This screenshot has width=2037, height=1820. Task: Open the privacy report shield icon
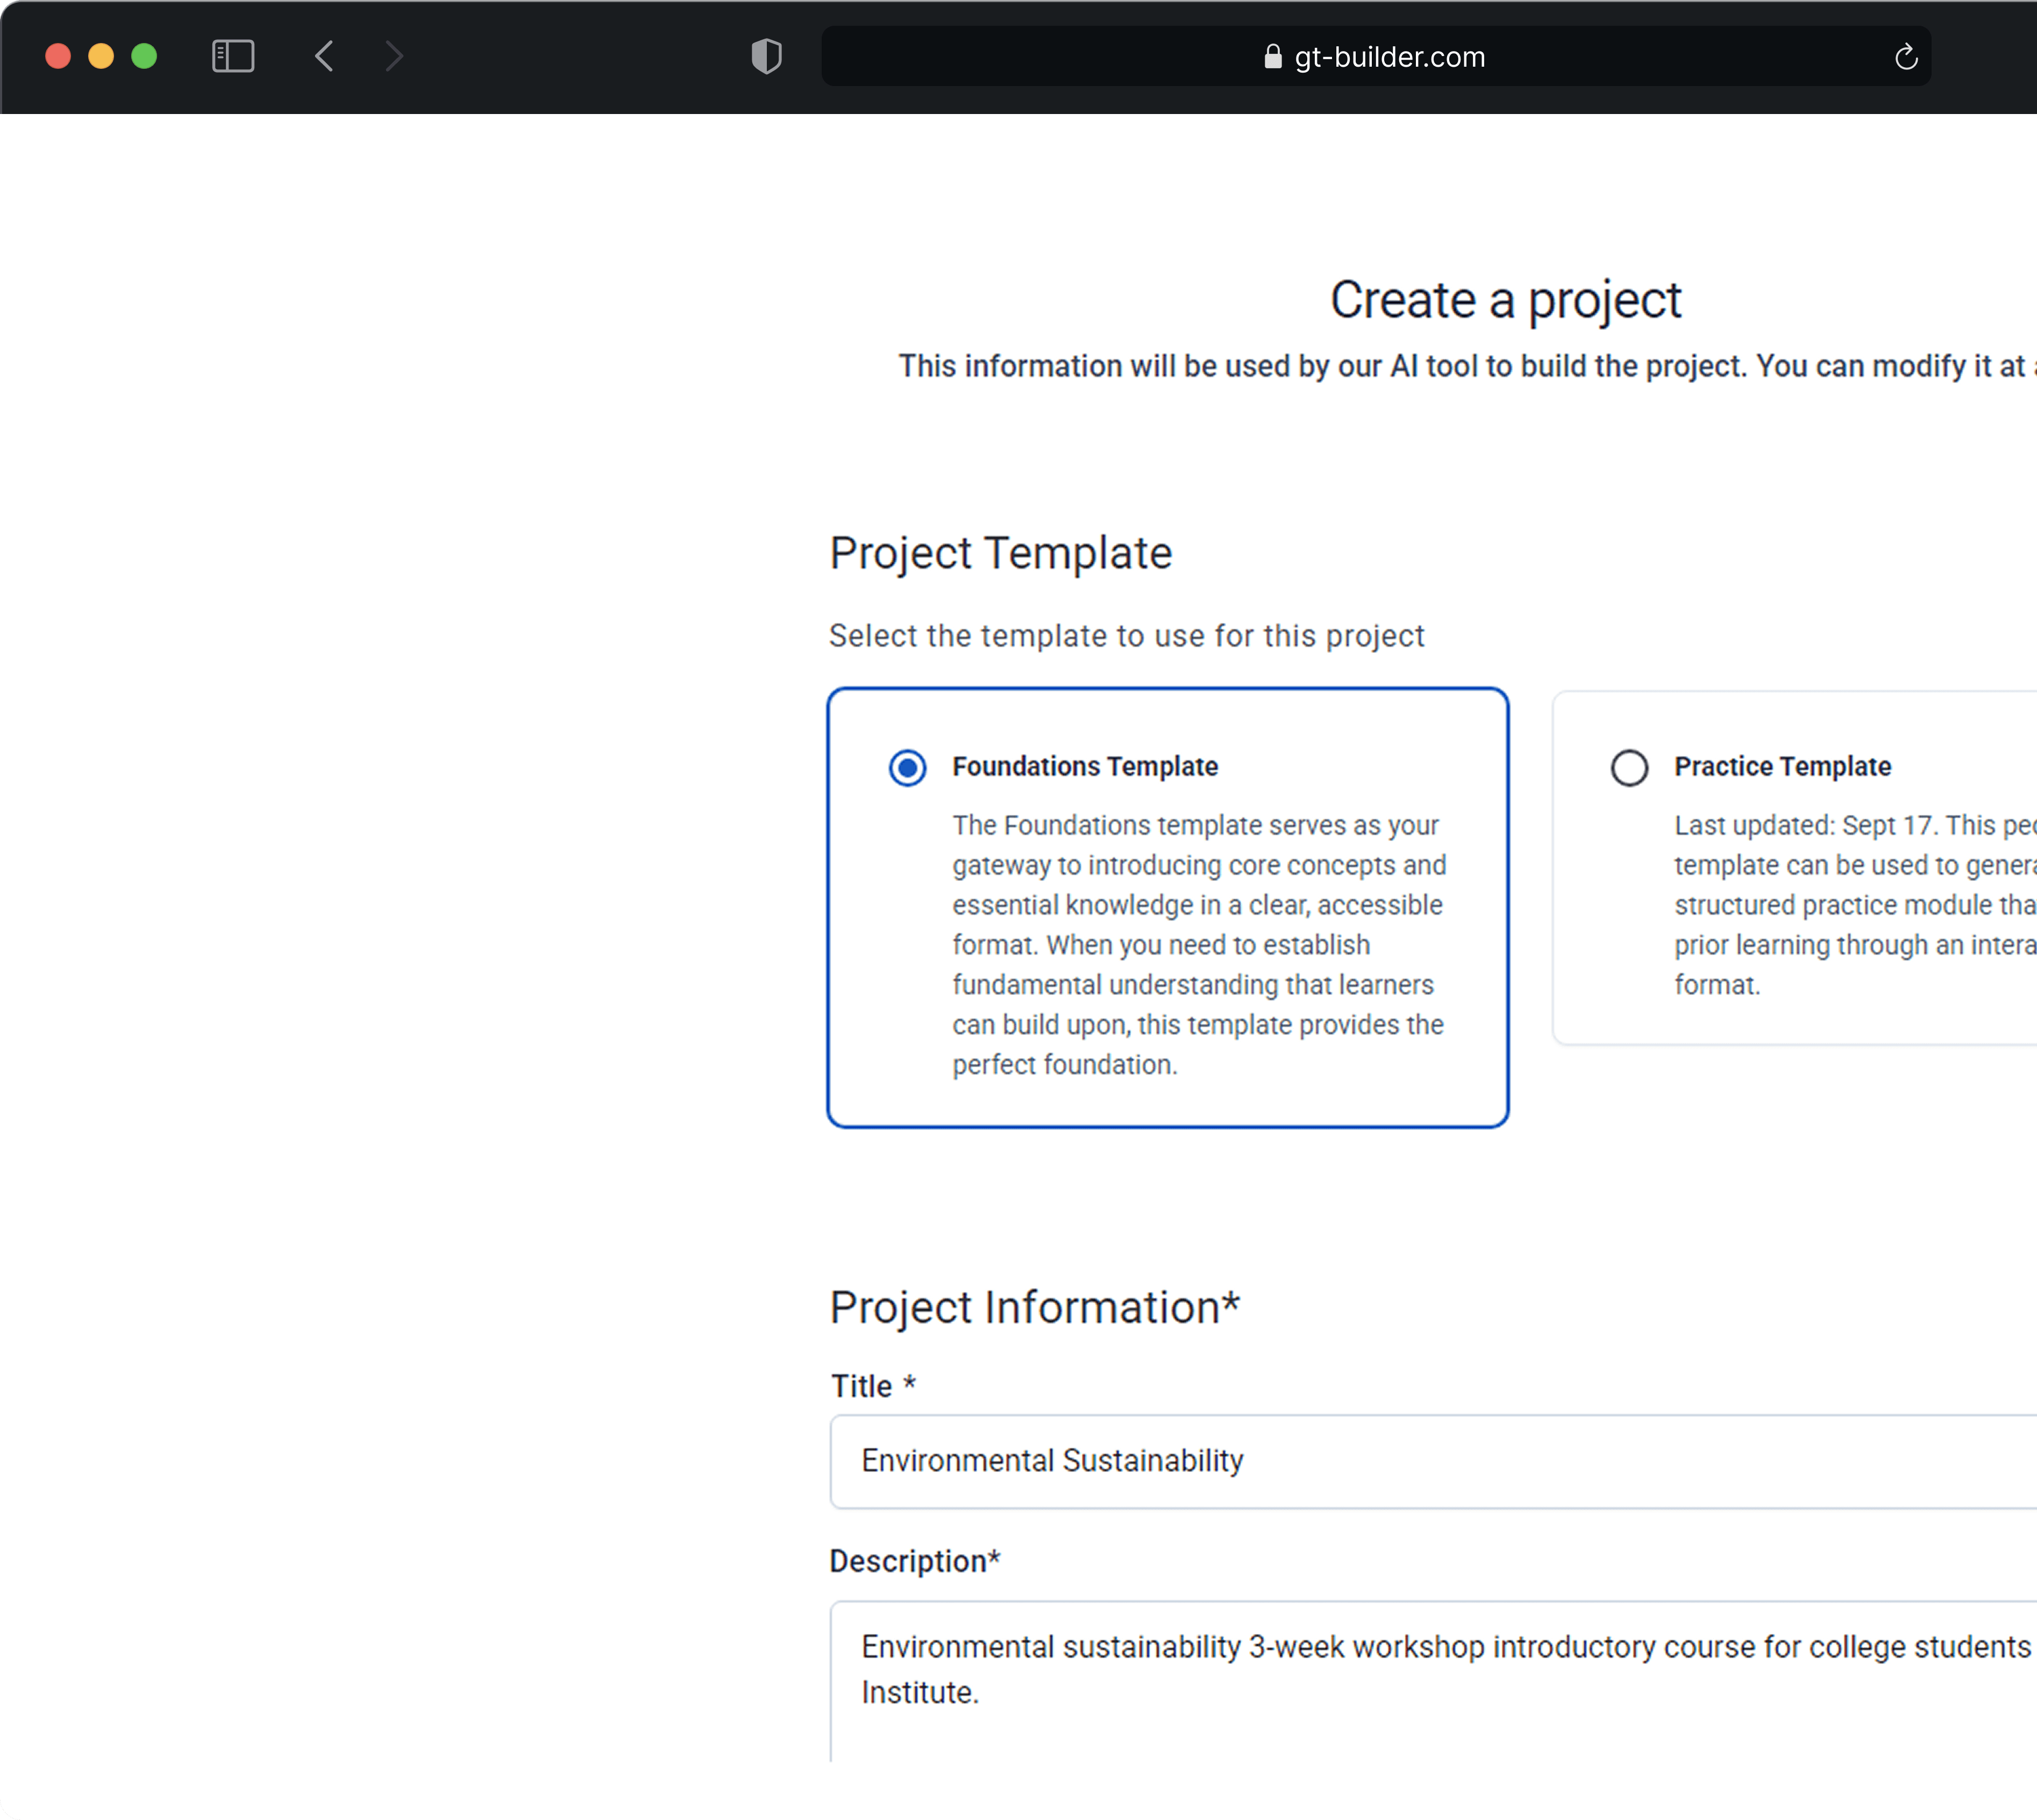click(x=766, y=56)
